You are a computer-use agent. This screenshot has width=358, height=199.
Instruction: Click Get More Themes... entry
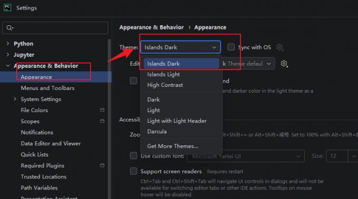(x=173, y=146)
